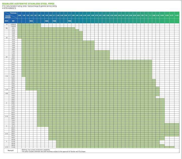Select the 16GA gauge label

(47, 21)
